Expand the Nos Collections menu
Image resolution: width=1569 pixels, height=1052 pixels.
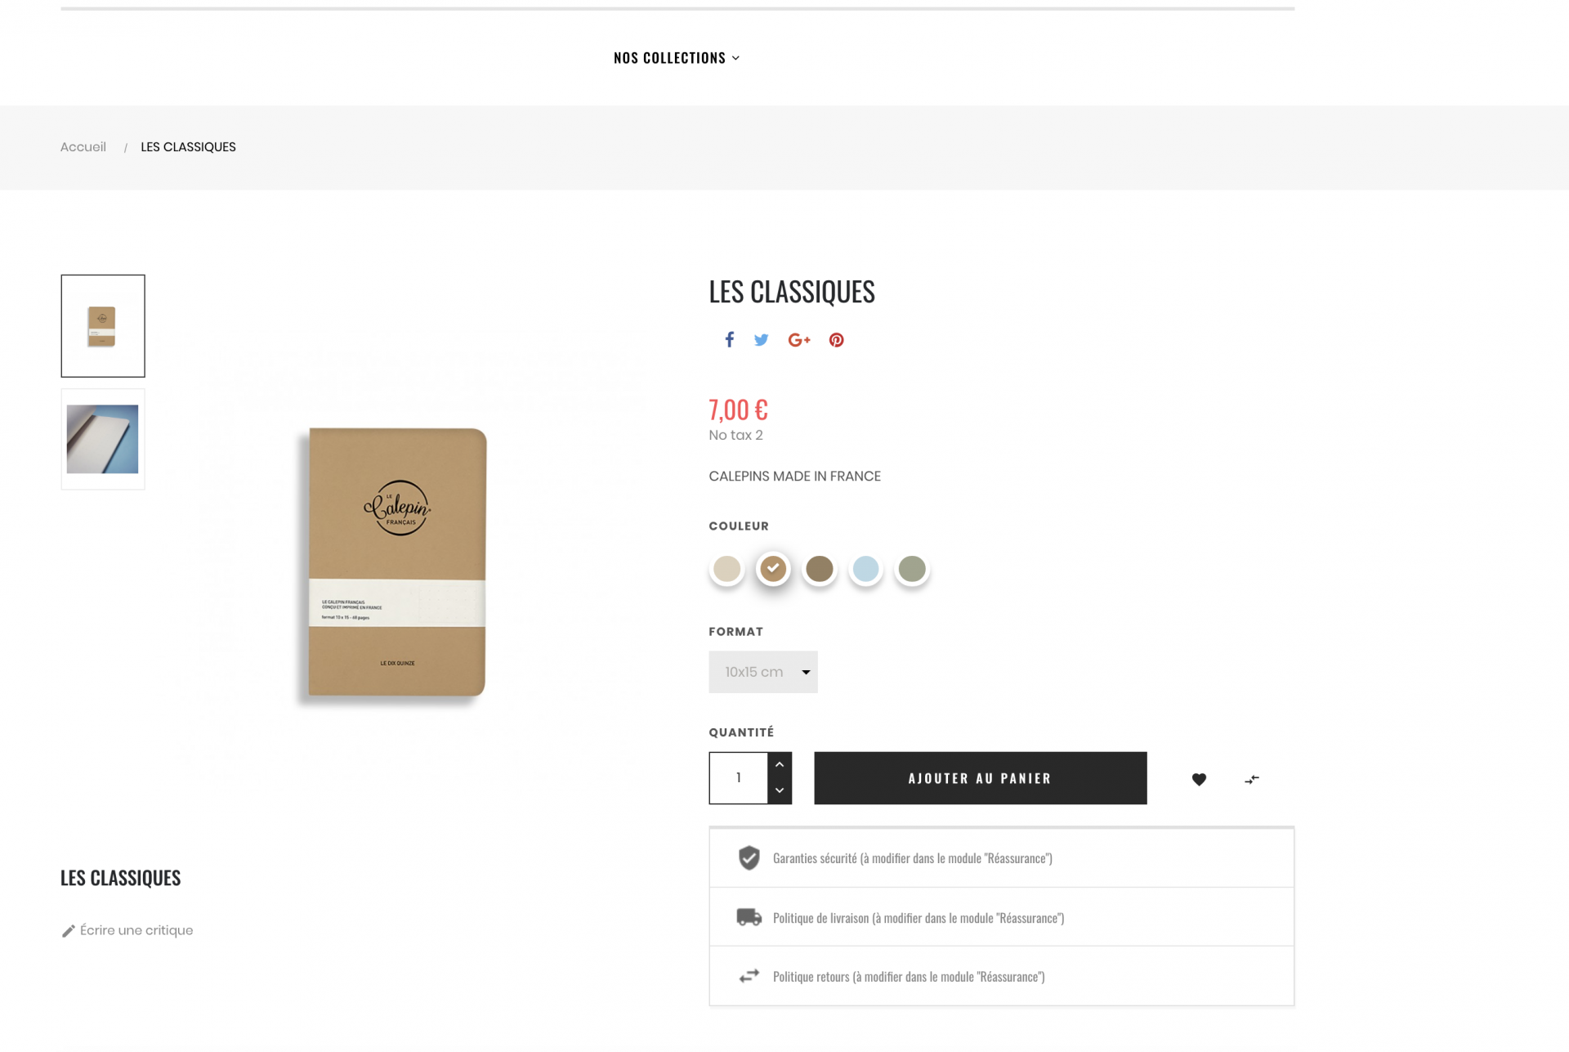point(676,58)
